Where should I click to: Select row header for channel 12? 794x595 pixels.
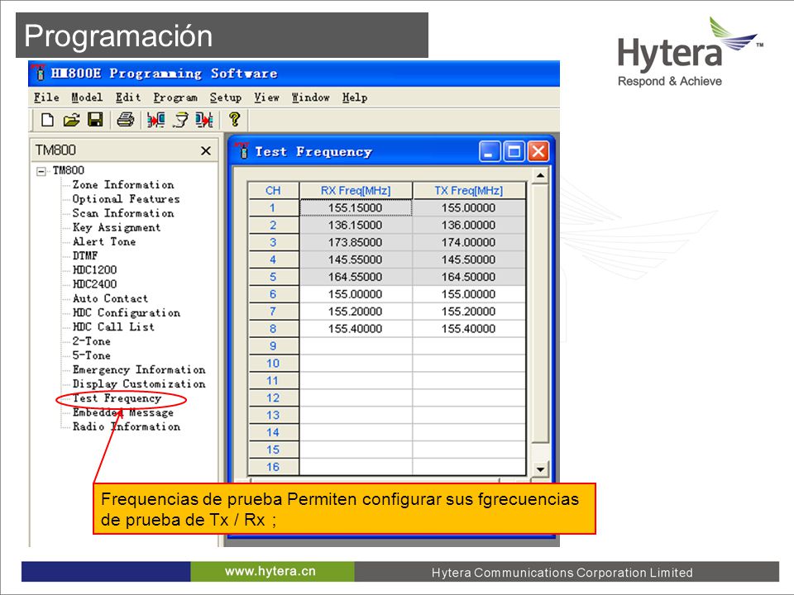click(x=273, y=397)
